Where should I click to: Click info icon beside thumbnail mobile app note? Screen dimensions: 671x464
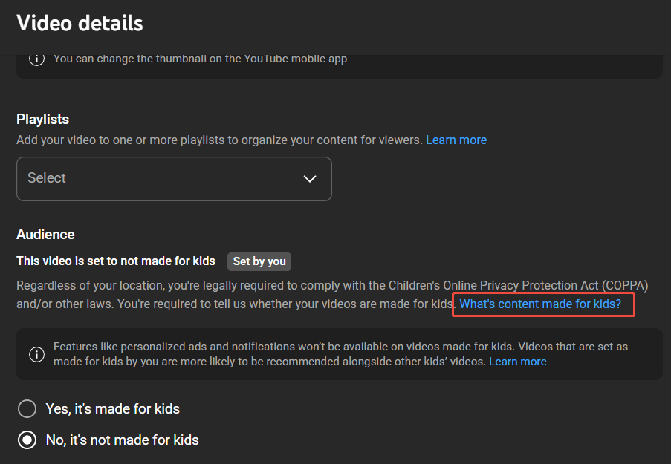[36, 59]
